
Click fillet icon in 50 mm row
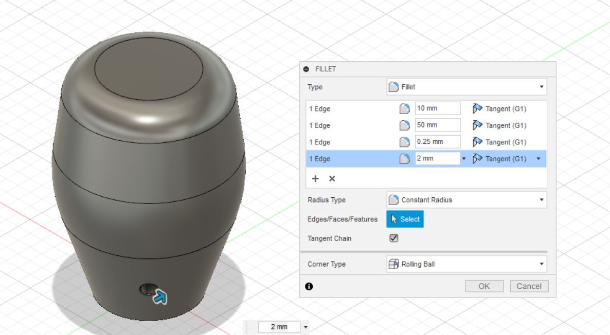pos(405,125)
